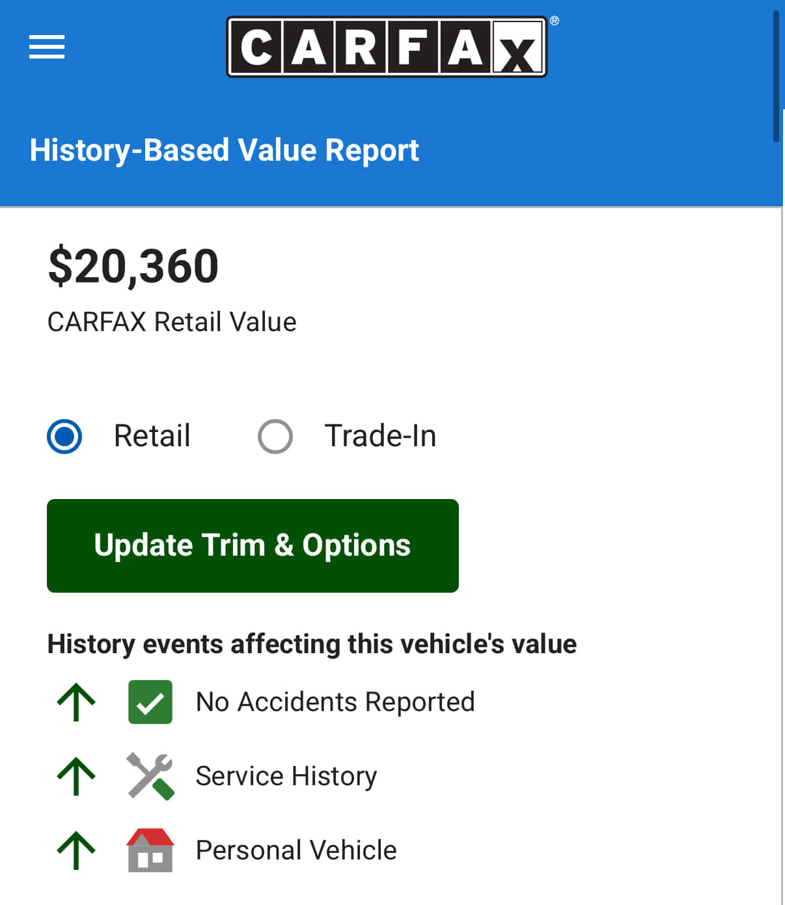Click the page scrollbar thumb
Image resolution: width=785 pixels, height=905 pixels.
pos(776,75)
